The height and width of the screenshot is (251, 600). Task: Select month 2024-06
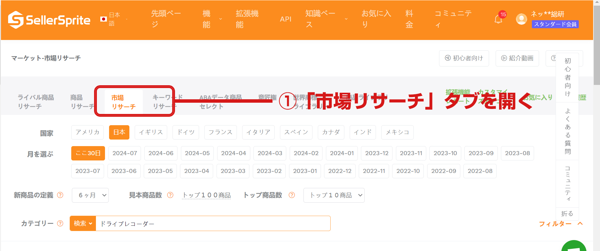161,153
